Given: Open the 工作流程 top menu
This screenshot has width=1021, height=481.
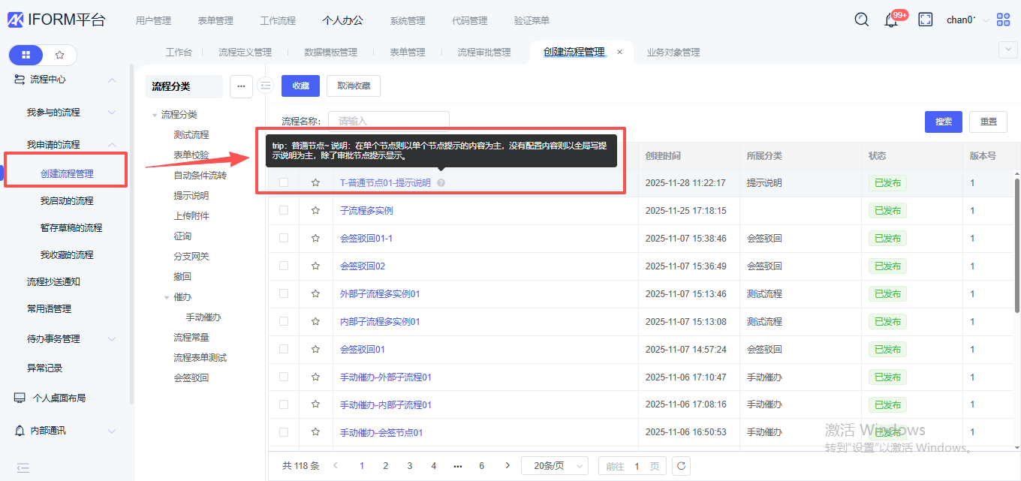Looking at the screenshot, I should [278, 20].
